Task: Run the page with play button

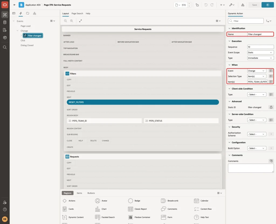Action: pyautogui.click(x=268, y=5)
